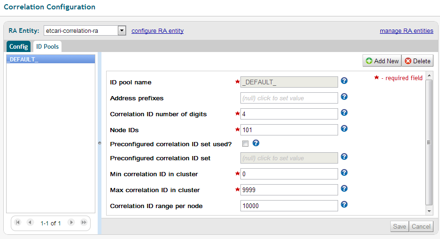440x239 pixels.
Task: Toggle Preconfigured correlation ID set used checkbox
Action: (245, 144)
